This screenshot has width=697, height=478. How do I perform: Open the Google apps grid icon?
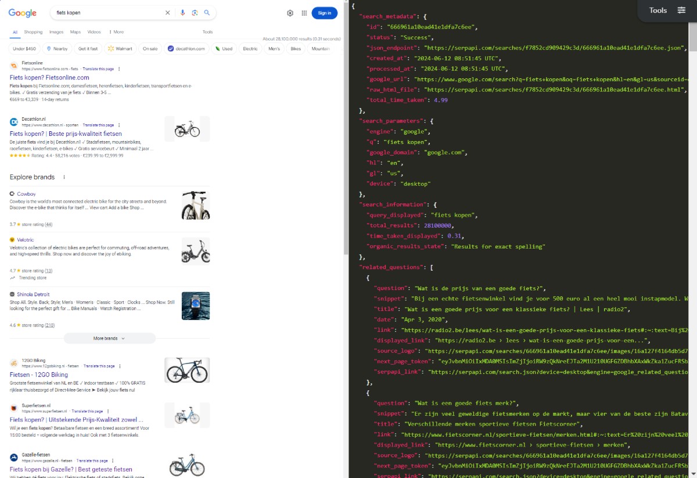click(304, 13)
